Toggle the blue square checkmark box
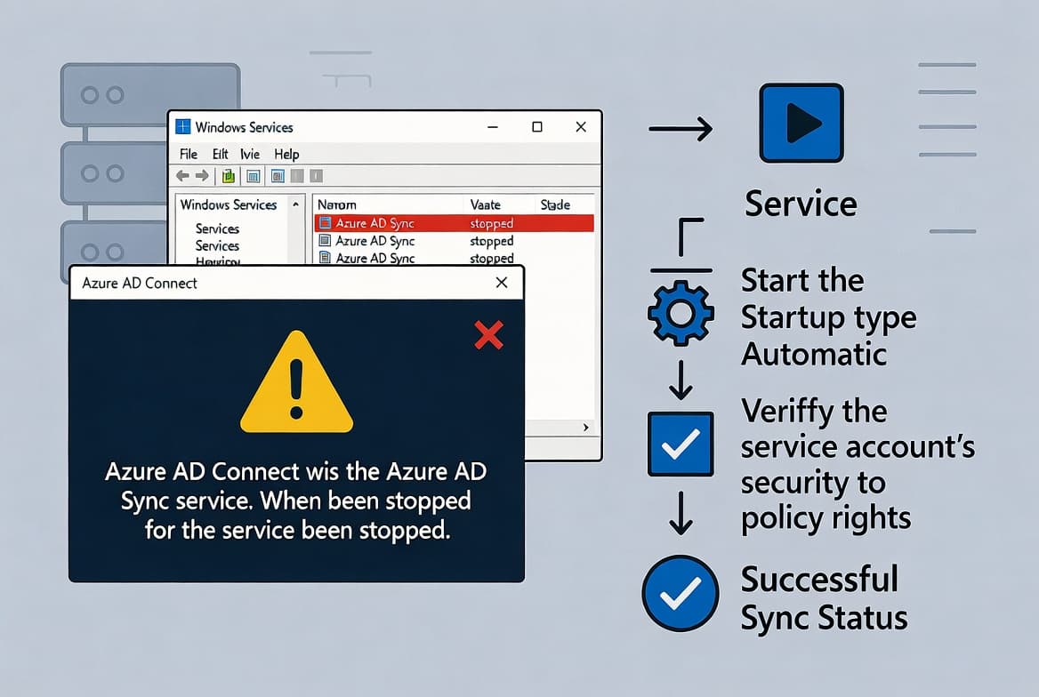This screenshot has height=697, width=1039. (x=681, y=444)
